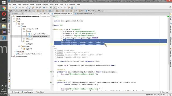The image size is (172, 96).
Task: Expand the External Libraries node
Action: click(12, 56)
